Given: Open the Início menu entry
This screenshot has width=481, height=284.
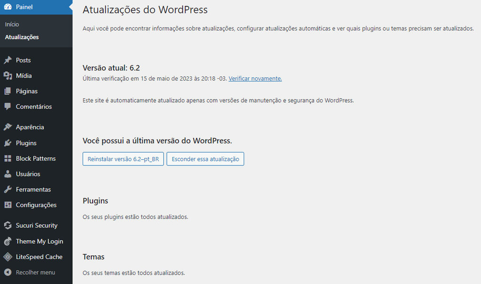Looking at the screenshot, I should tap(12, 24).
